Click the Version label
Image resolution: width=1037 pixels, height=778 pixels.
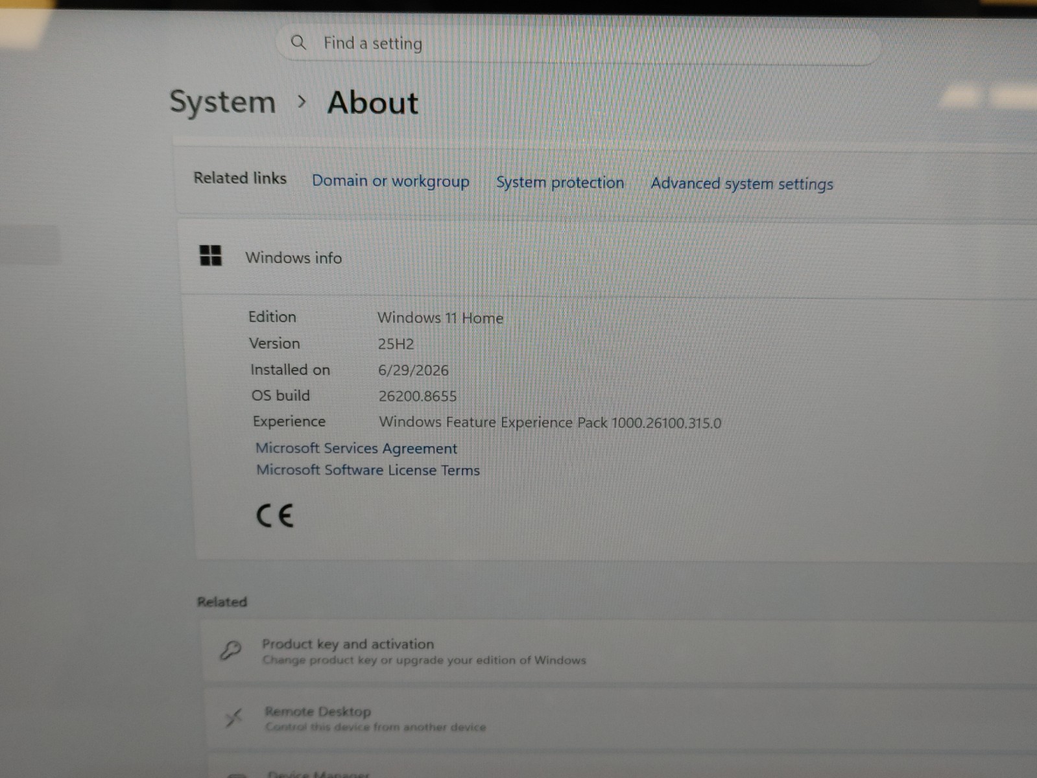point(274,343)
